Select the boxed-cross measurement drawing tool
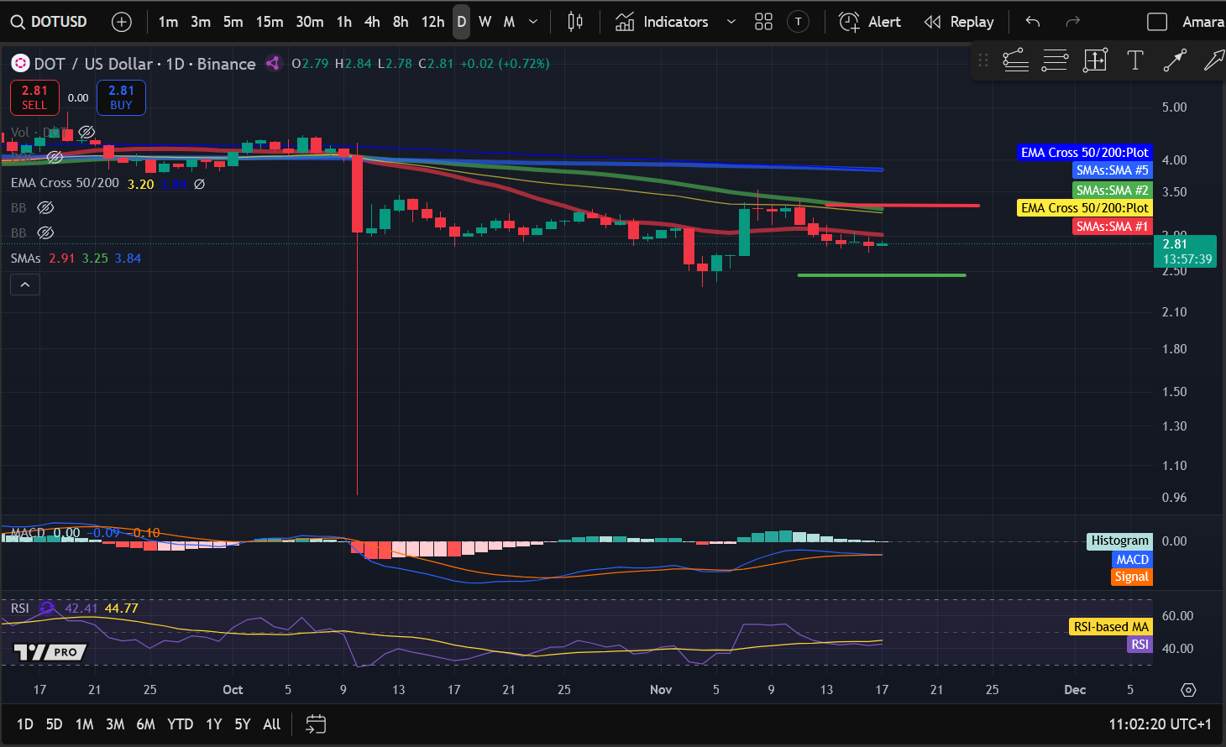This screenshot has width=1226, height=747. click(1095, 60)
